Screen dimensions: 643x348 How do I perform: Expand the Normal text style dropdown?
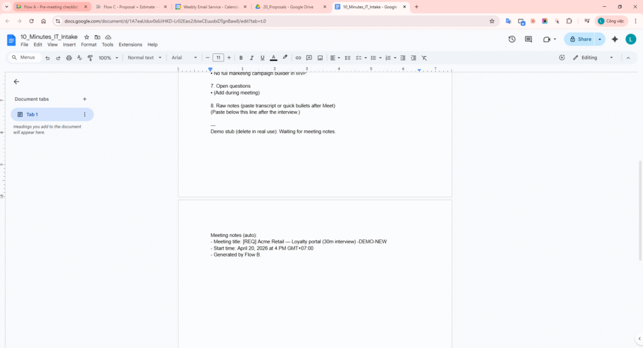pos(144,58)
